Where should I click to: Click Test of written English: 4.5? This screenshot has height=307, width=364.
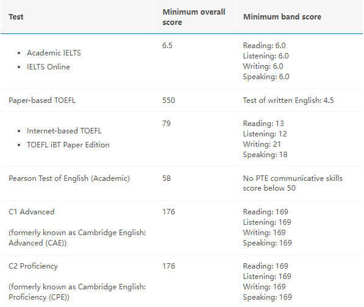pyautogui.click(x=288, y=101)
